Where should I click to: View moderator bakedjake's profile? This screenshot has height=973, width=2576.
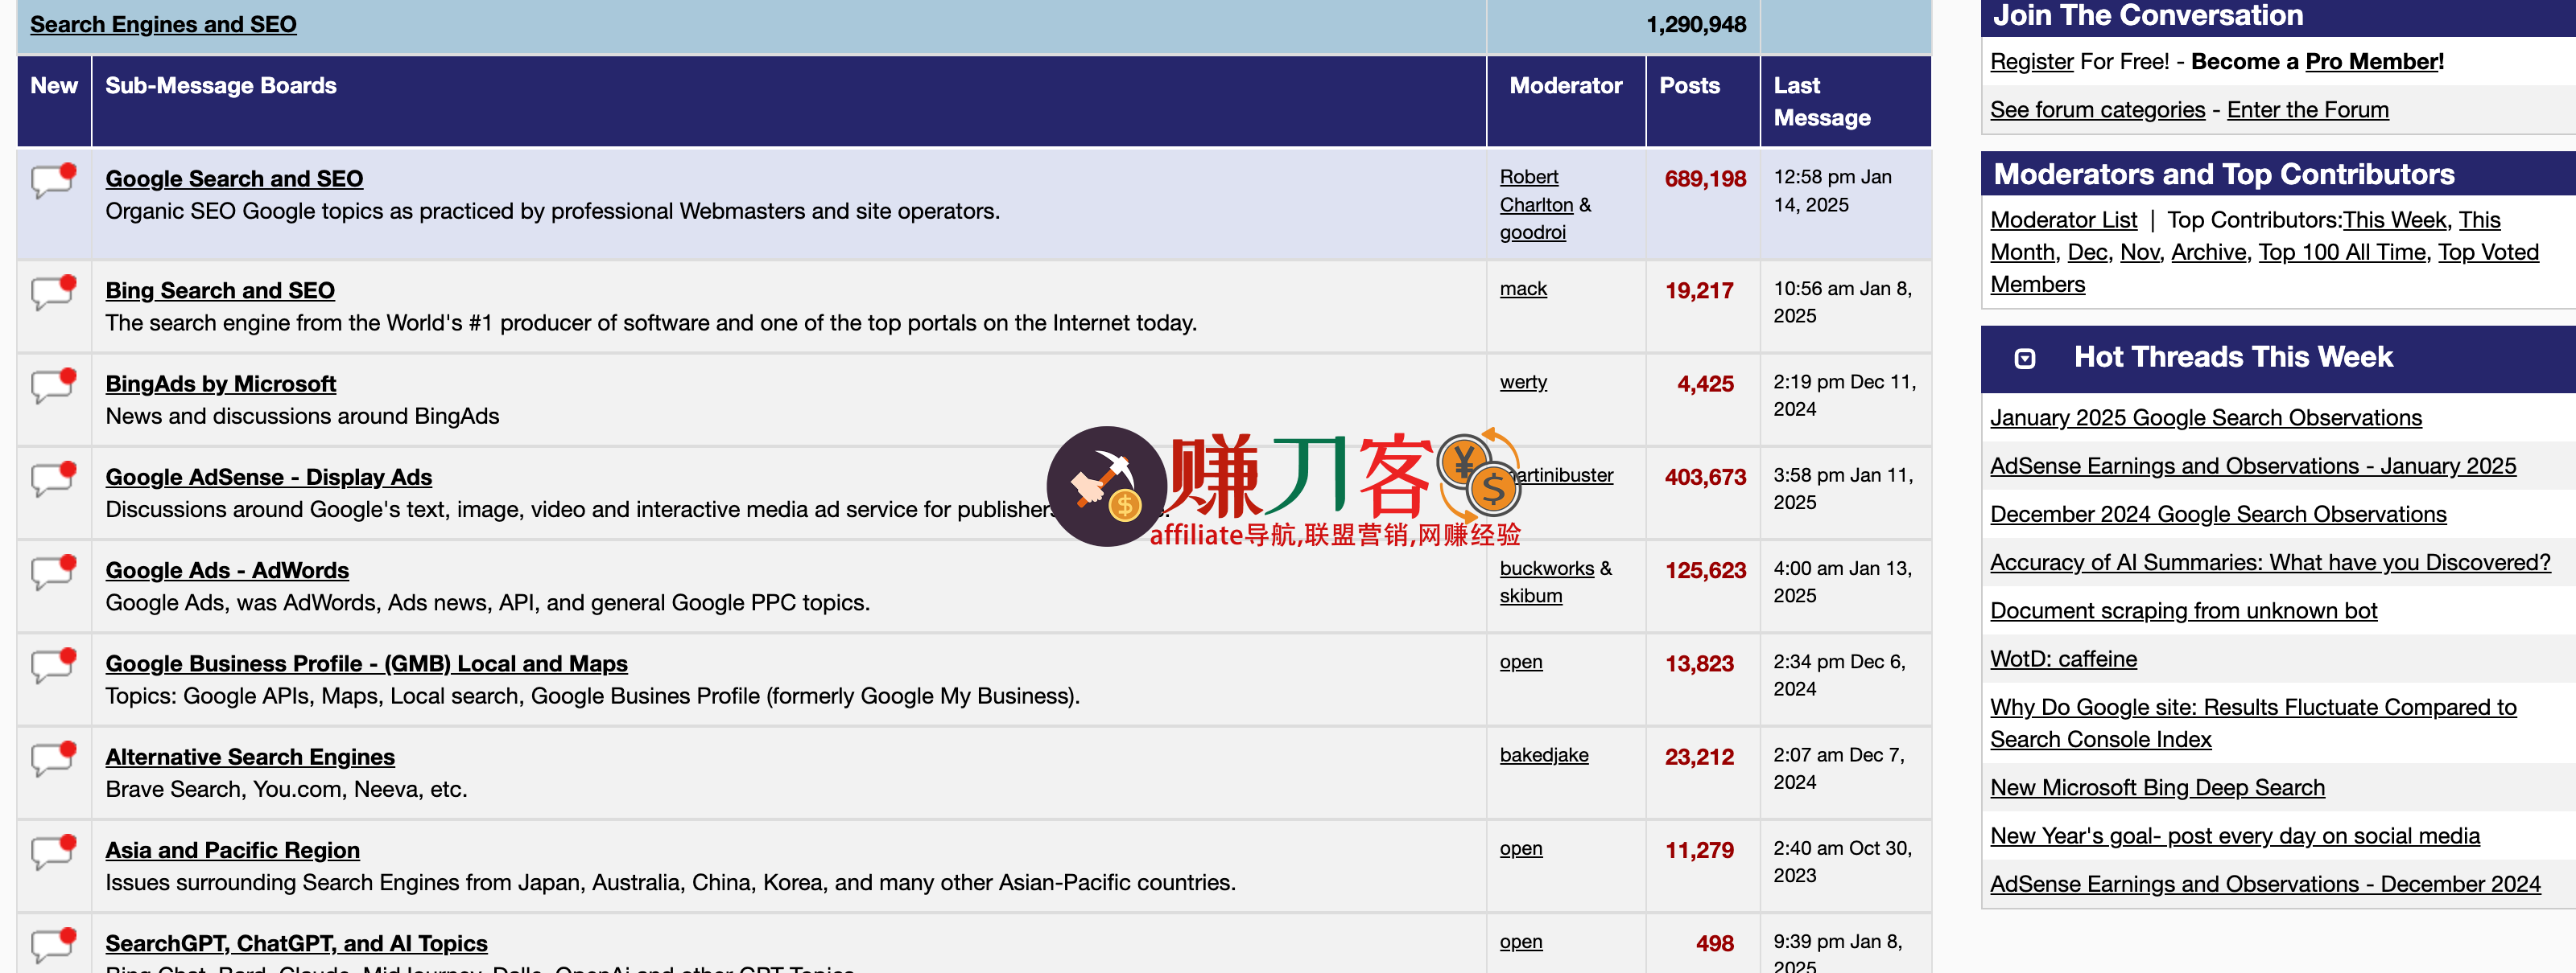[x=1543, y=755]
